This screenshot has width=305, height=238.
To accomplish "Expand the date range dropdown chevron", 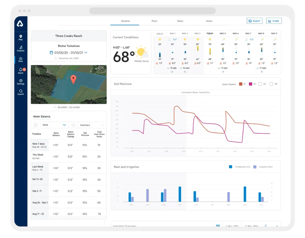I will pos(86,52).
